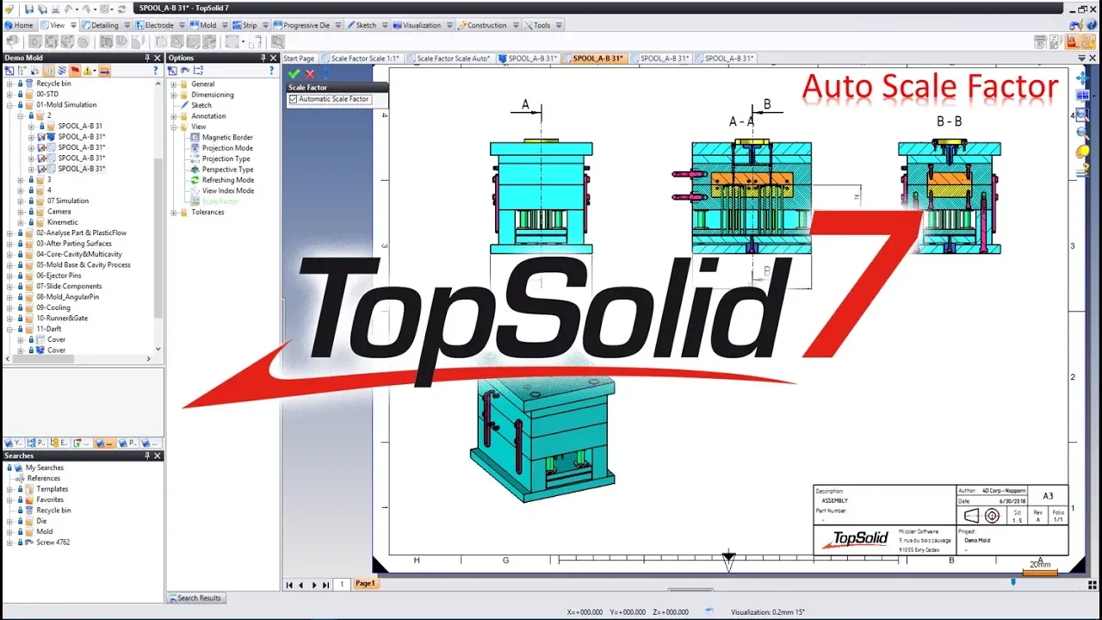Expand 02-Analyse Part & PlasticFlow folder
The width and height of the screenshot is (1102, 620).
click(9, 232)
